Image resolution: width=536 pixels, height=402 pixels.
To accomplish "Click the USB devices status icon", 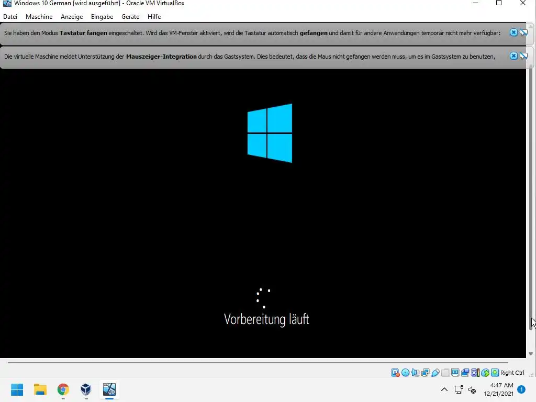I will [x=435, y=373].
